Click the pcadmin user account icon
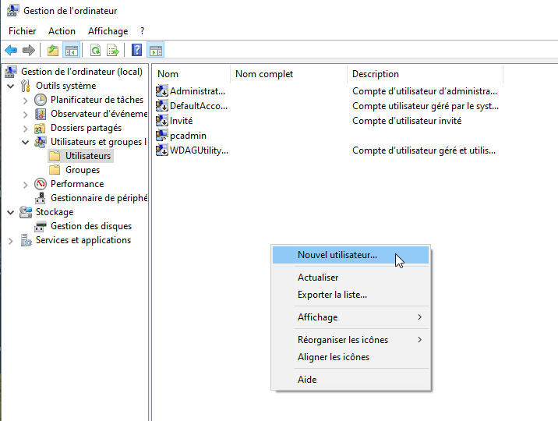558x421 pixels. [162, 135]
